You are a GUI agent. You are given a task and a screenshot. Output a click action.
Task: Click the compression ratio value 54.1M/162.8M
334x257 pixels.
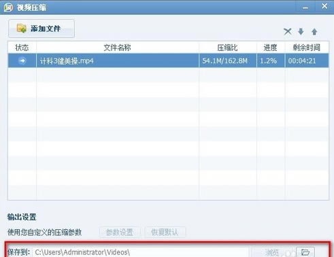224,61
